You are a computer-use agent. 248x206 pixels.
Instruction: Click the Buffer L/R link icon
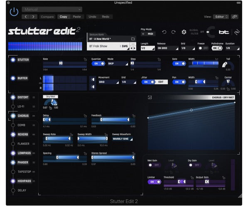[x=40, y=83]
